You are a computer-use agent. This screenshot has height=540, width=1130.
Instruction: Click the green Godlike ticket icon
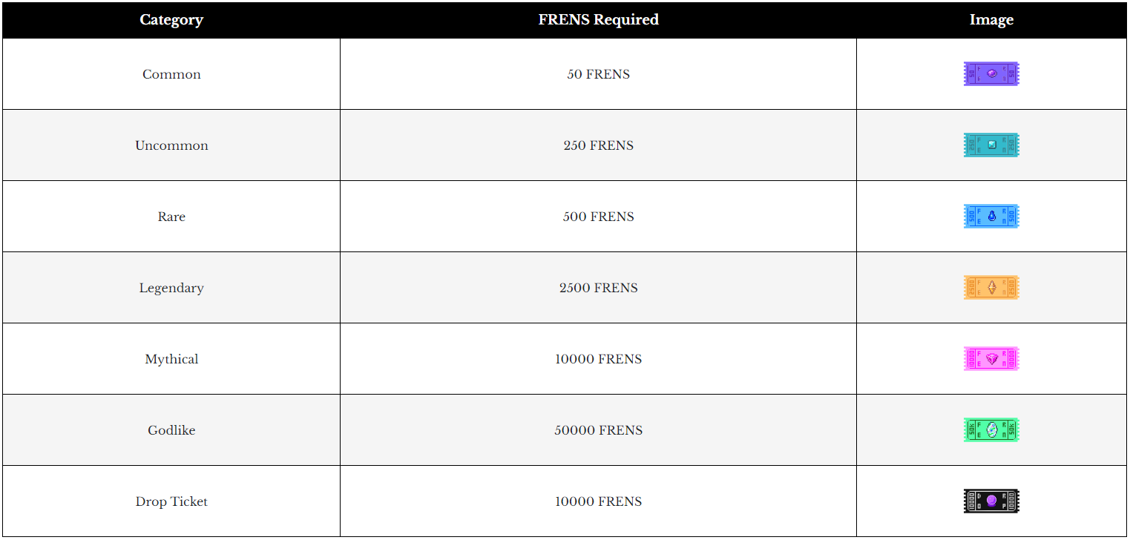coord(991,429)
